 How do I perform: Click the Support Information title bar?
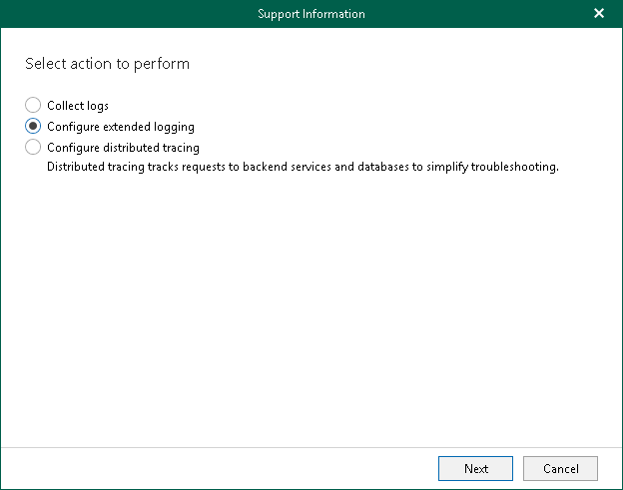[311, 14]
